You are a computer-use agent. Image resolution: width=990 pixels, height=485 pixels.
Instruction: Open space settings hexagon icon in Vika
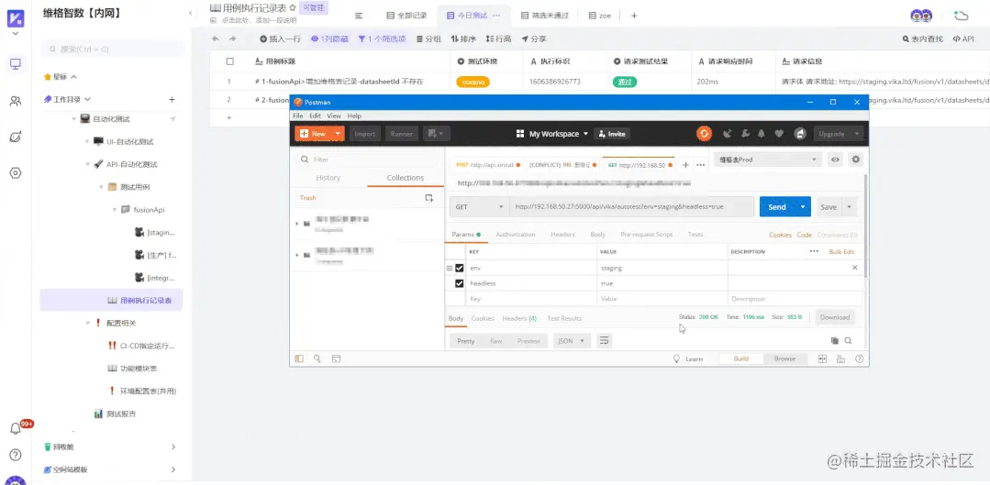coord(16,172)
